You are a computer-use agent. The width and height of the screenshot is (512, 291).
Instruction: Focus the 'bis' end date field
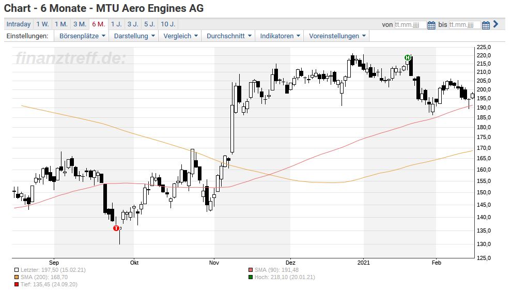[464, 25]
